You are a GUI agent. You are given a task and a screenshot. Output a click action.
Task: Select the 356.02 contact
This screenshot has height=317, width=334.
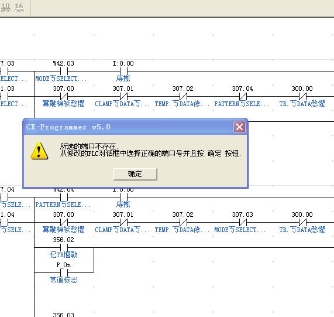pyautogui.click(x=64, y=247)
